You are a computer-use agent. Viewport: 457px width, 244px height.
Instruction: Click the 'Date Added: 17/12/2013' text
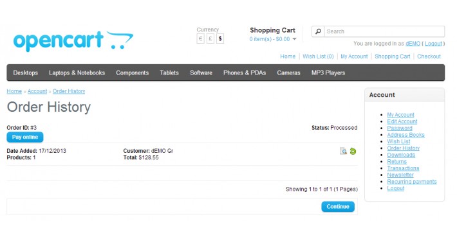[37, 151]
